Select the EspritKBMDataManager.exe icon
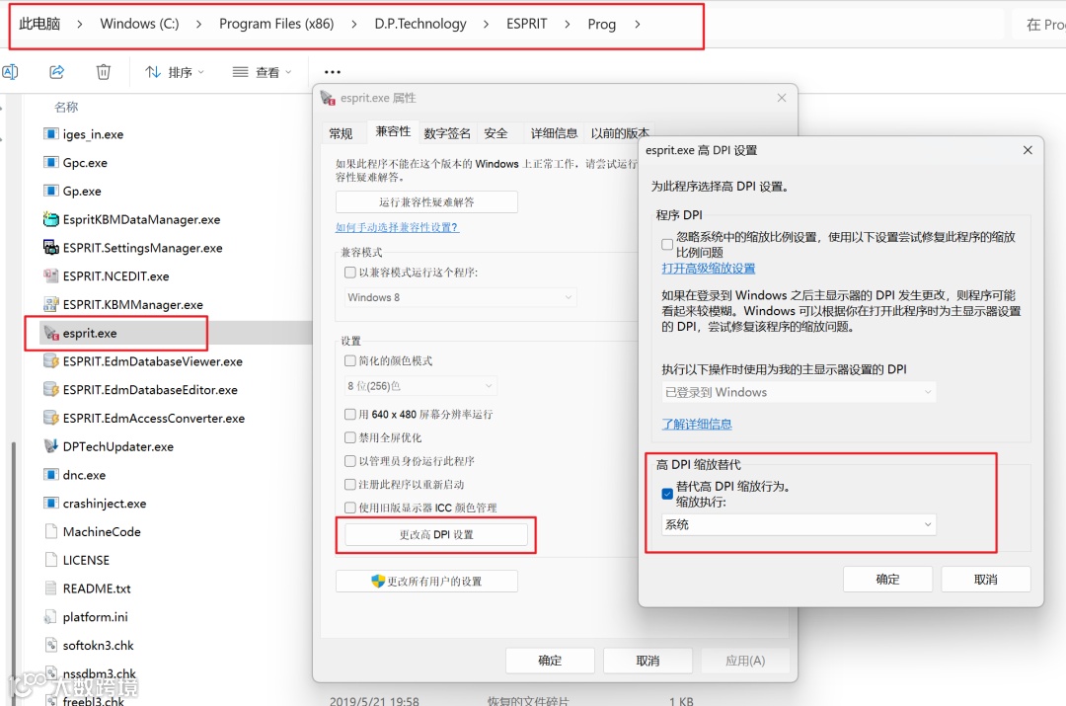The image size is (1066, 706). point(51,219)
